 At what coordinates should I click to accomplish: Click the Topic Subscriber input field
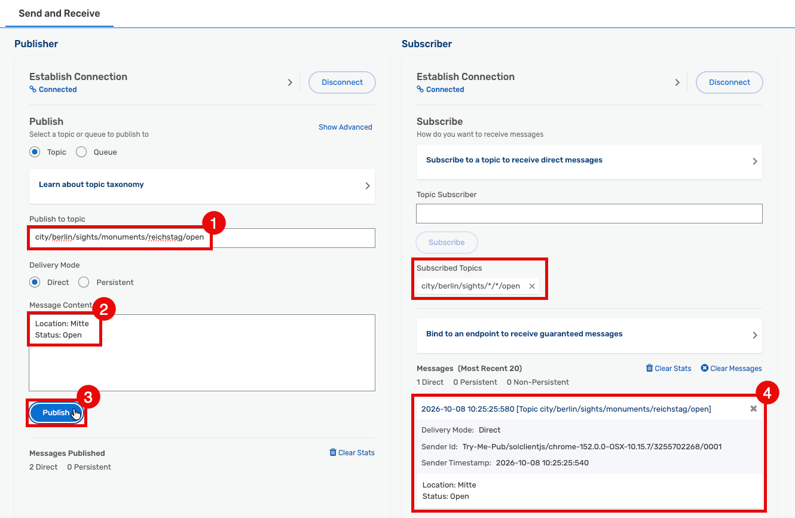589,214
